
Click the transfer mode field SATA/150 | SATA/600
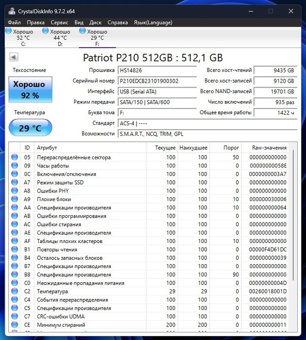click(x=157, y=102)
